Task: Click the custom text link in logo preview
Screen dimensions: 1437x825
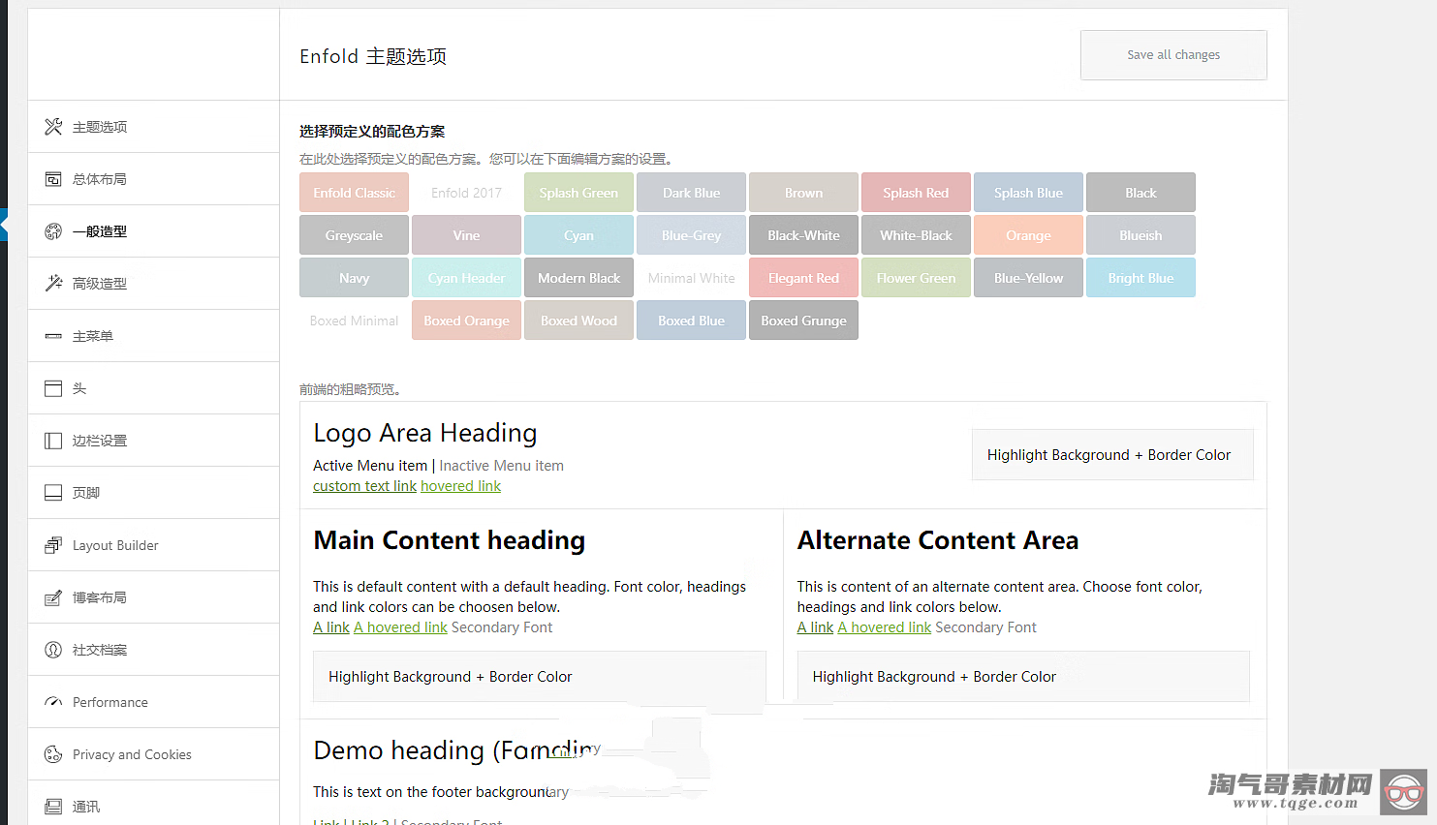Action: (x=364, y=486)
